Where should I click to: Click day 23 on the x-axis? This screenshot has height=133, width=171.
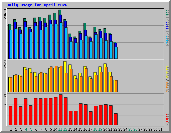tap(120, 129)
